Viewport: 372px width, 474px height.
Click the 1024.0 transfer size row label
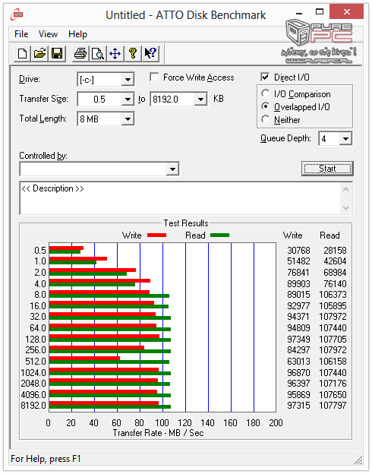[x=33, y=372]
